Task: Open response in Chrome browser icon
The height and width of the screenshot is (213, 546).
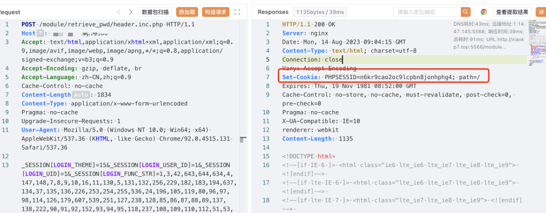Action: point(484,12)
